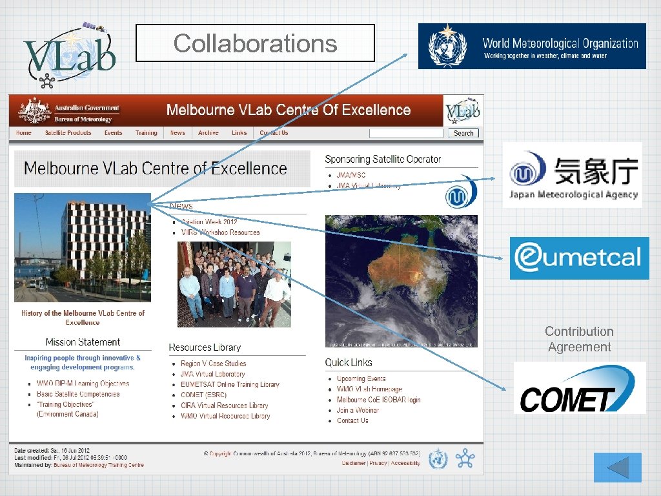
Task: Click the Resources Library heading
Action: pos(205,347)
